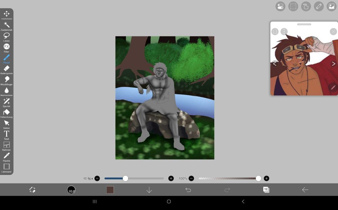This screenshot has height=210, width=338.
Task: Open the layers panel showing 12 layers
Action: [x=266, y=190]
